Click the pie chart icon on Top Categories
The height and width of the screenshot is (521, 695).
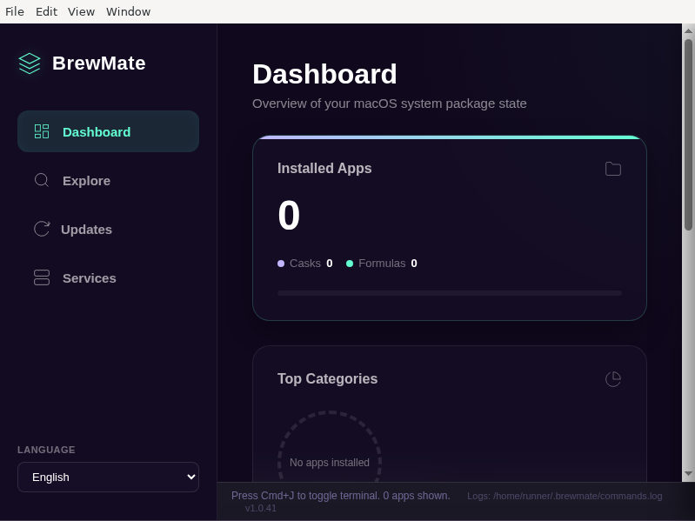[x=613, y=378]
